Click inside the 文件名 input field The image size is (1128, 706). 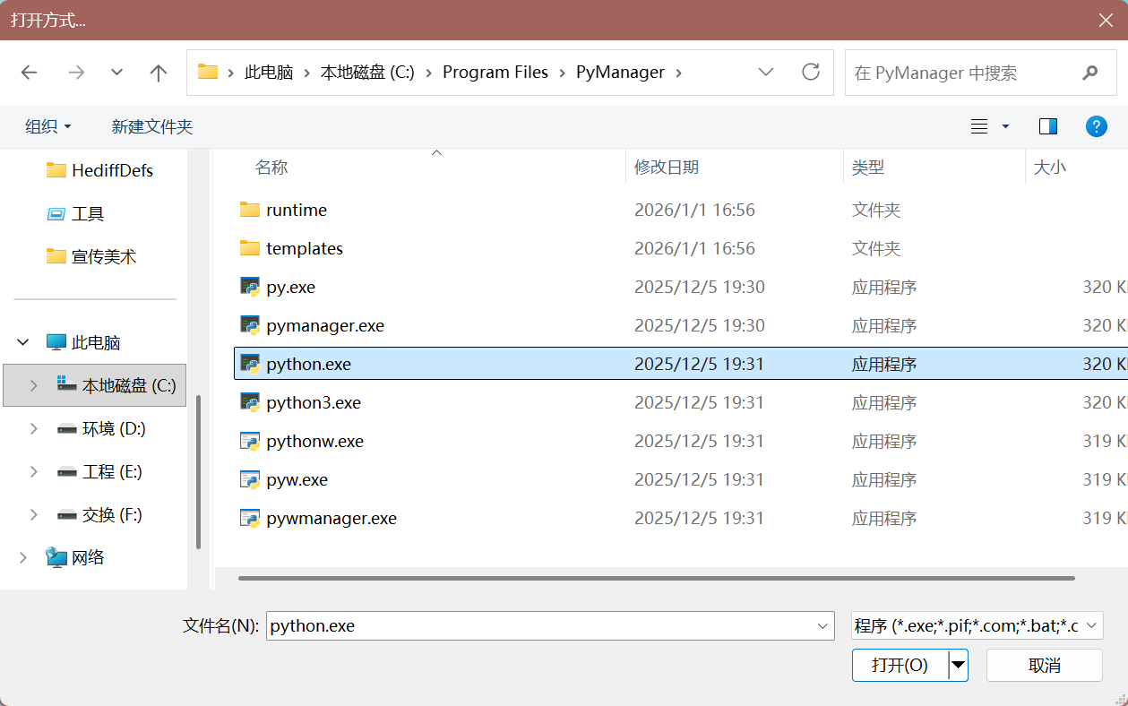[x=538, y=625]
